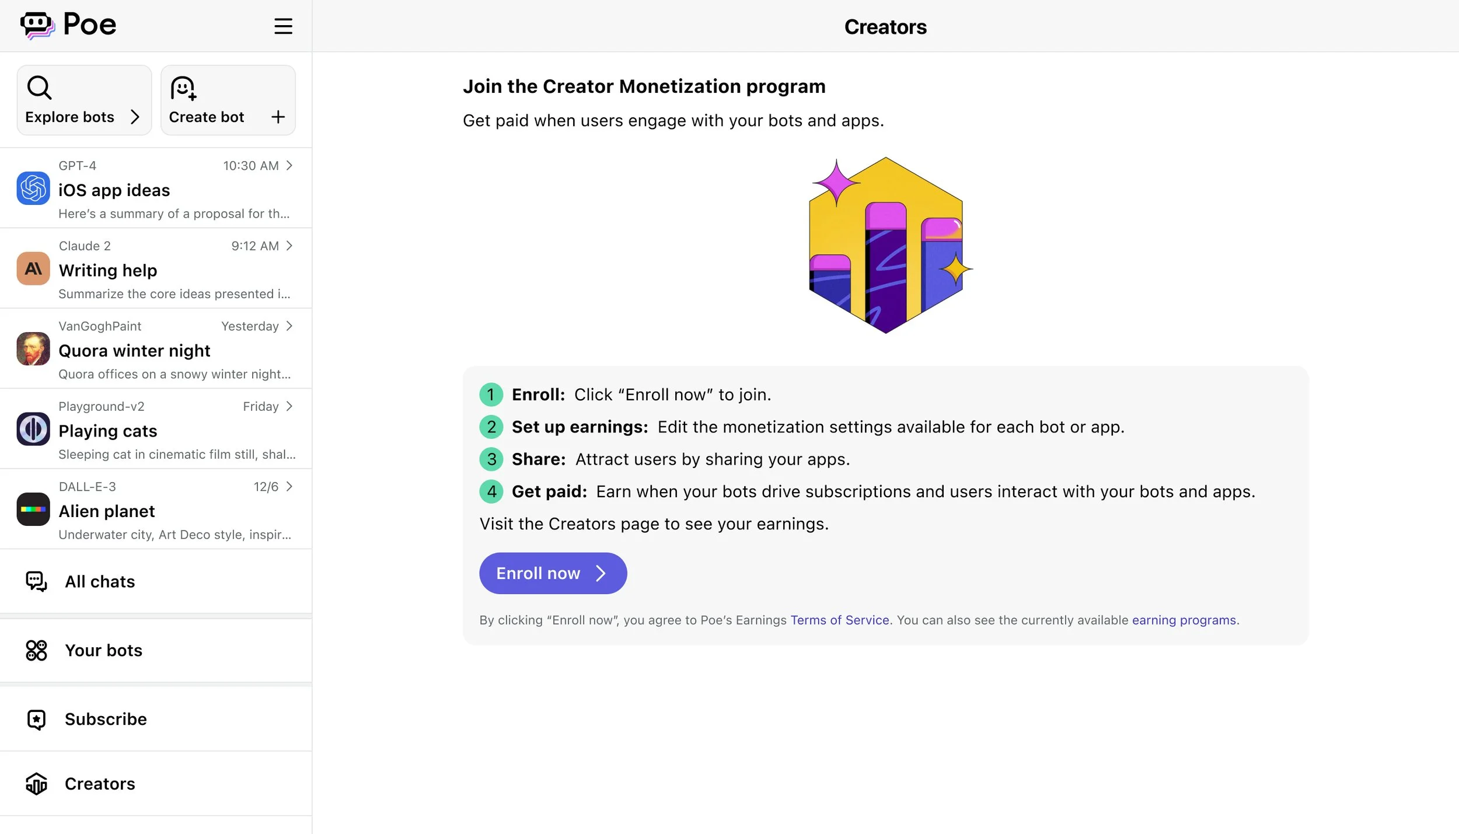This screenshot has width=1459, height=834.
Task: Click the GPT-4 bot avatar
Action: (x=33, y=189)
